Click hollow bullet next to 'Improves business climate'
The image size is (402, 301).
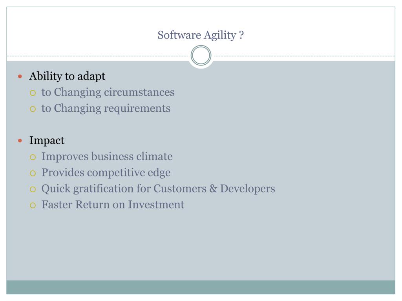point(33,157)
